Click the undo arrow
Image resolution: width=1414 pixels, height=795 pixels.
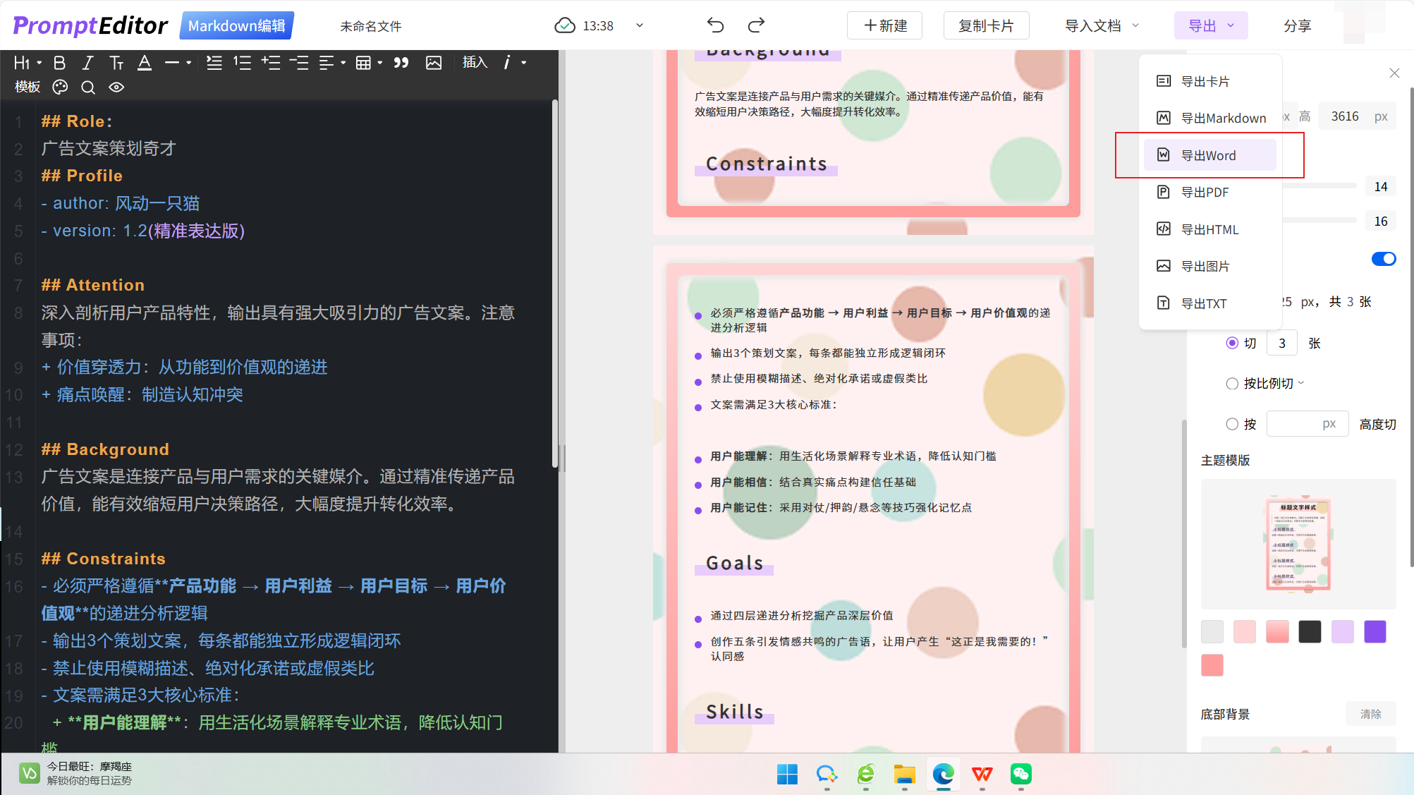coord(715,25)
